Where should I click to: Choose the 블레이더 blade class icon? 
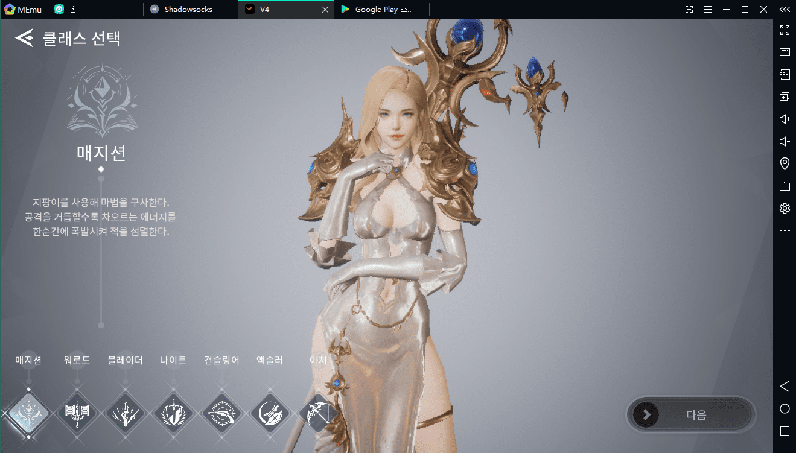pyautogui.click(x=125, y=414)
